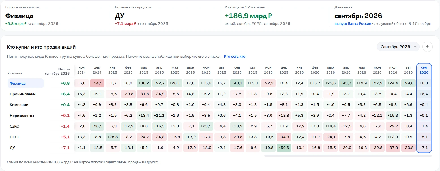Click the сентябрь 2026 heading under Данные за

(x=358, y=16)
